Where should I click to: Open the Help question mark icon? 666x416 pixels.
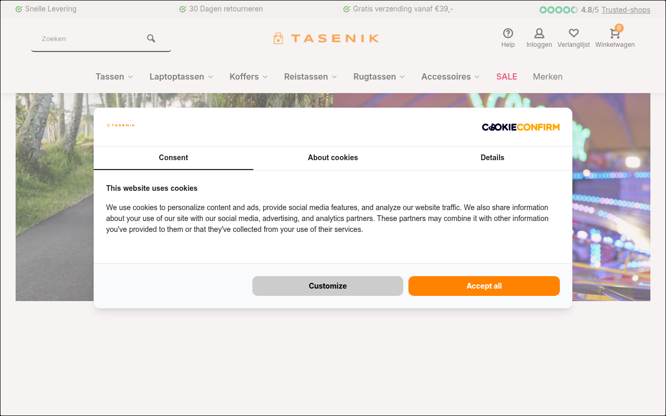pos(508,33)
